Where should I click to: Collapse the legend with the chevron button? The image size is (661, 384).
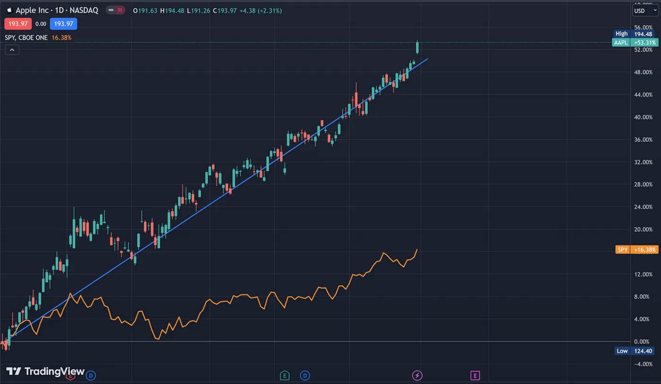click(12, 50)
